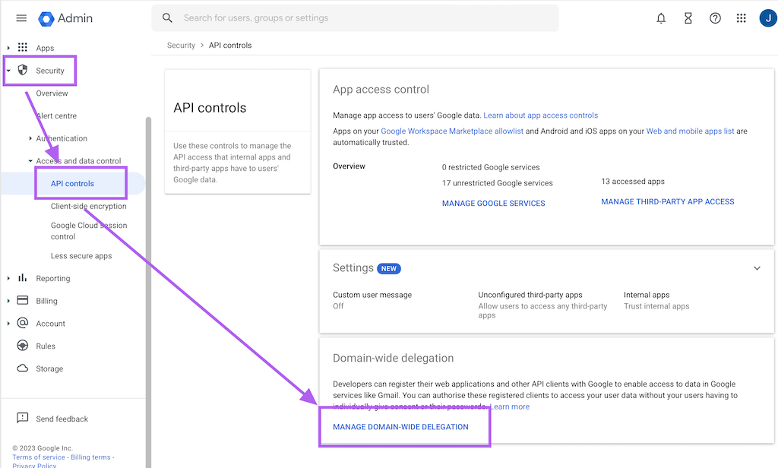Open Alert centre in sidebar
This screenshot has width=778, height=468.
[x=56, y=115]
